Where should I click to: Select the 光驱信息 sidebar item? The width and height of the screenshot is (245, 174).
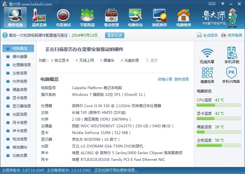click(x=18, y=114)
